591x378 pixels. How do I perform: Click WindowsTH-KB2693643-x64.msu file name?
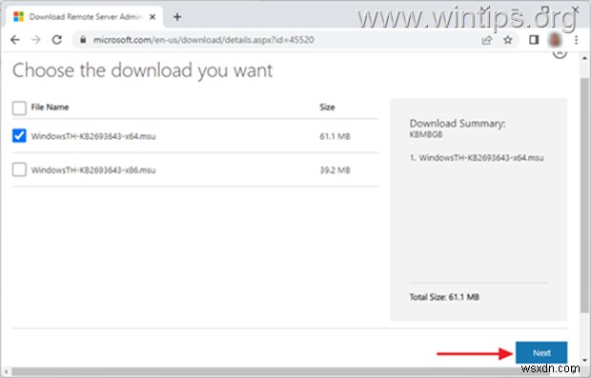(x=93, y=136)
